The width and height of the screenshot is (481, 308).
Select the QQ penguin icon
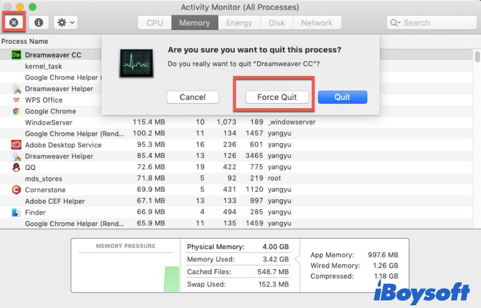point(16,167)
